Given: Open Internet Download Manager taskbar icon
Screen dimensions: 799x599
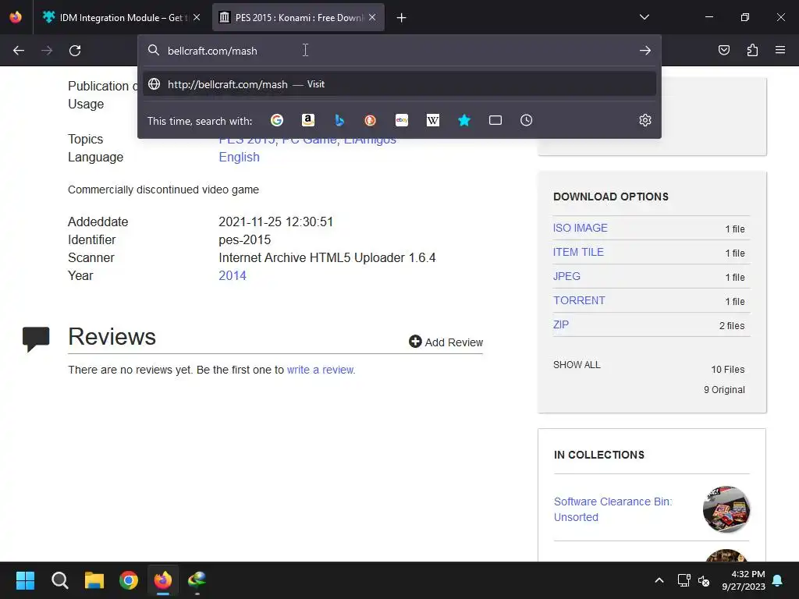Looking at the screenshot, I should 197,580.
